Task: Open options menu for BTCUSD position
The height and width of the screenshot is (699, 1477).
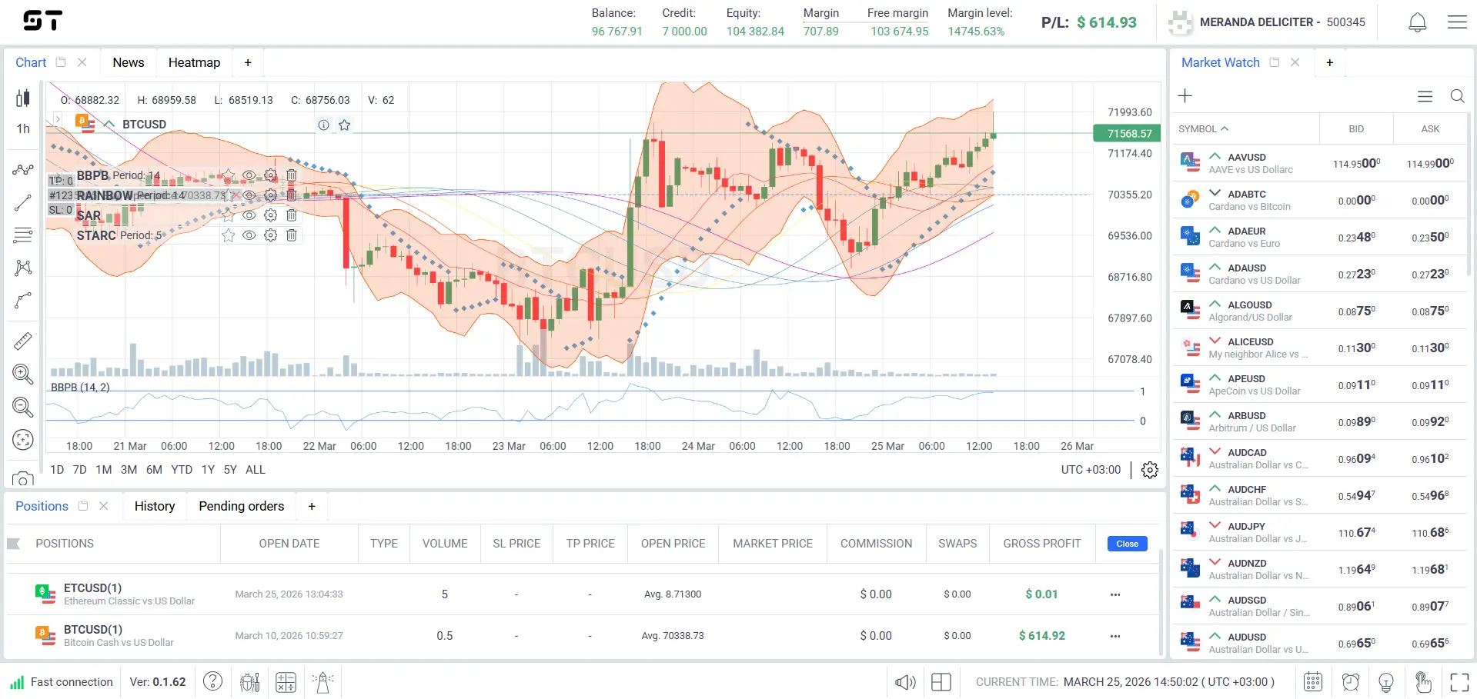Action: pyautogui.click(x=1115, y=636)
